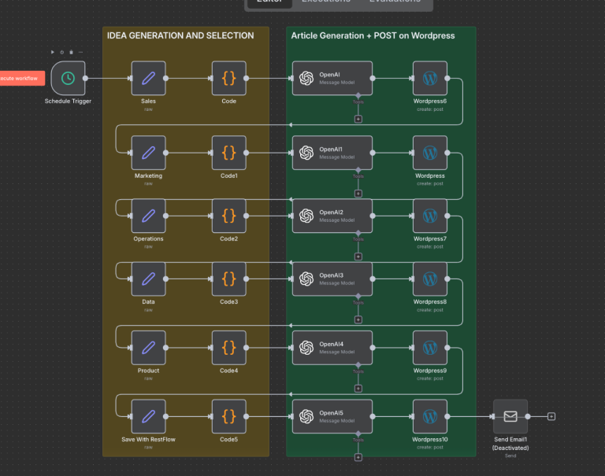Open the three-dot menu above Schedule Trigger
The image size is (605, 476).
tap(80, 52)
